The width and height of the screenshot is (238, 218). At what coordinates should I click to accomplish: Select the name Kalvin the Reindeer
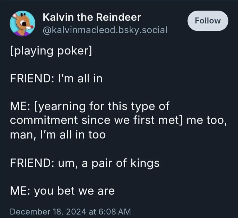tap(92, 17)
